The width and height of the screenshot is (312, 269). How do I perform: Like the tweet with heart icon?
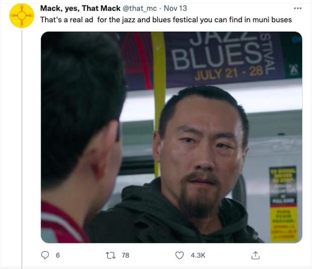180,255
